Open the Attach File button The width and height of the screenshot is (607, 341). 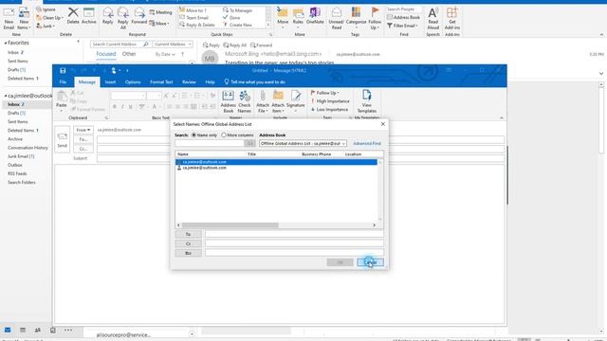point(263,101)
